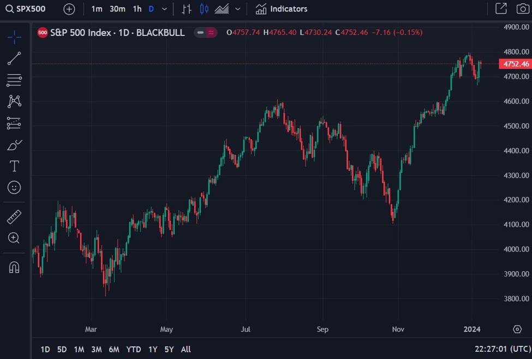Expand the timeframe dropdown chevron
The height and width of the screenshot is (359, 532).
click(x=165, y=9)
